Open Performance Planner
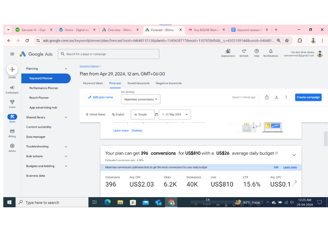 tap(44, 88)
